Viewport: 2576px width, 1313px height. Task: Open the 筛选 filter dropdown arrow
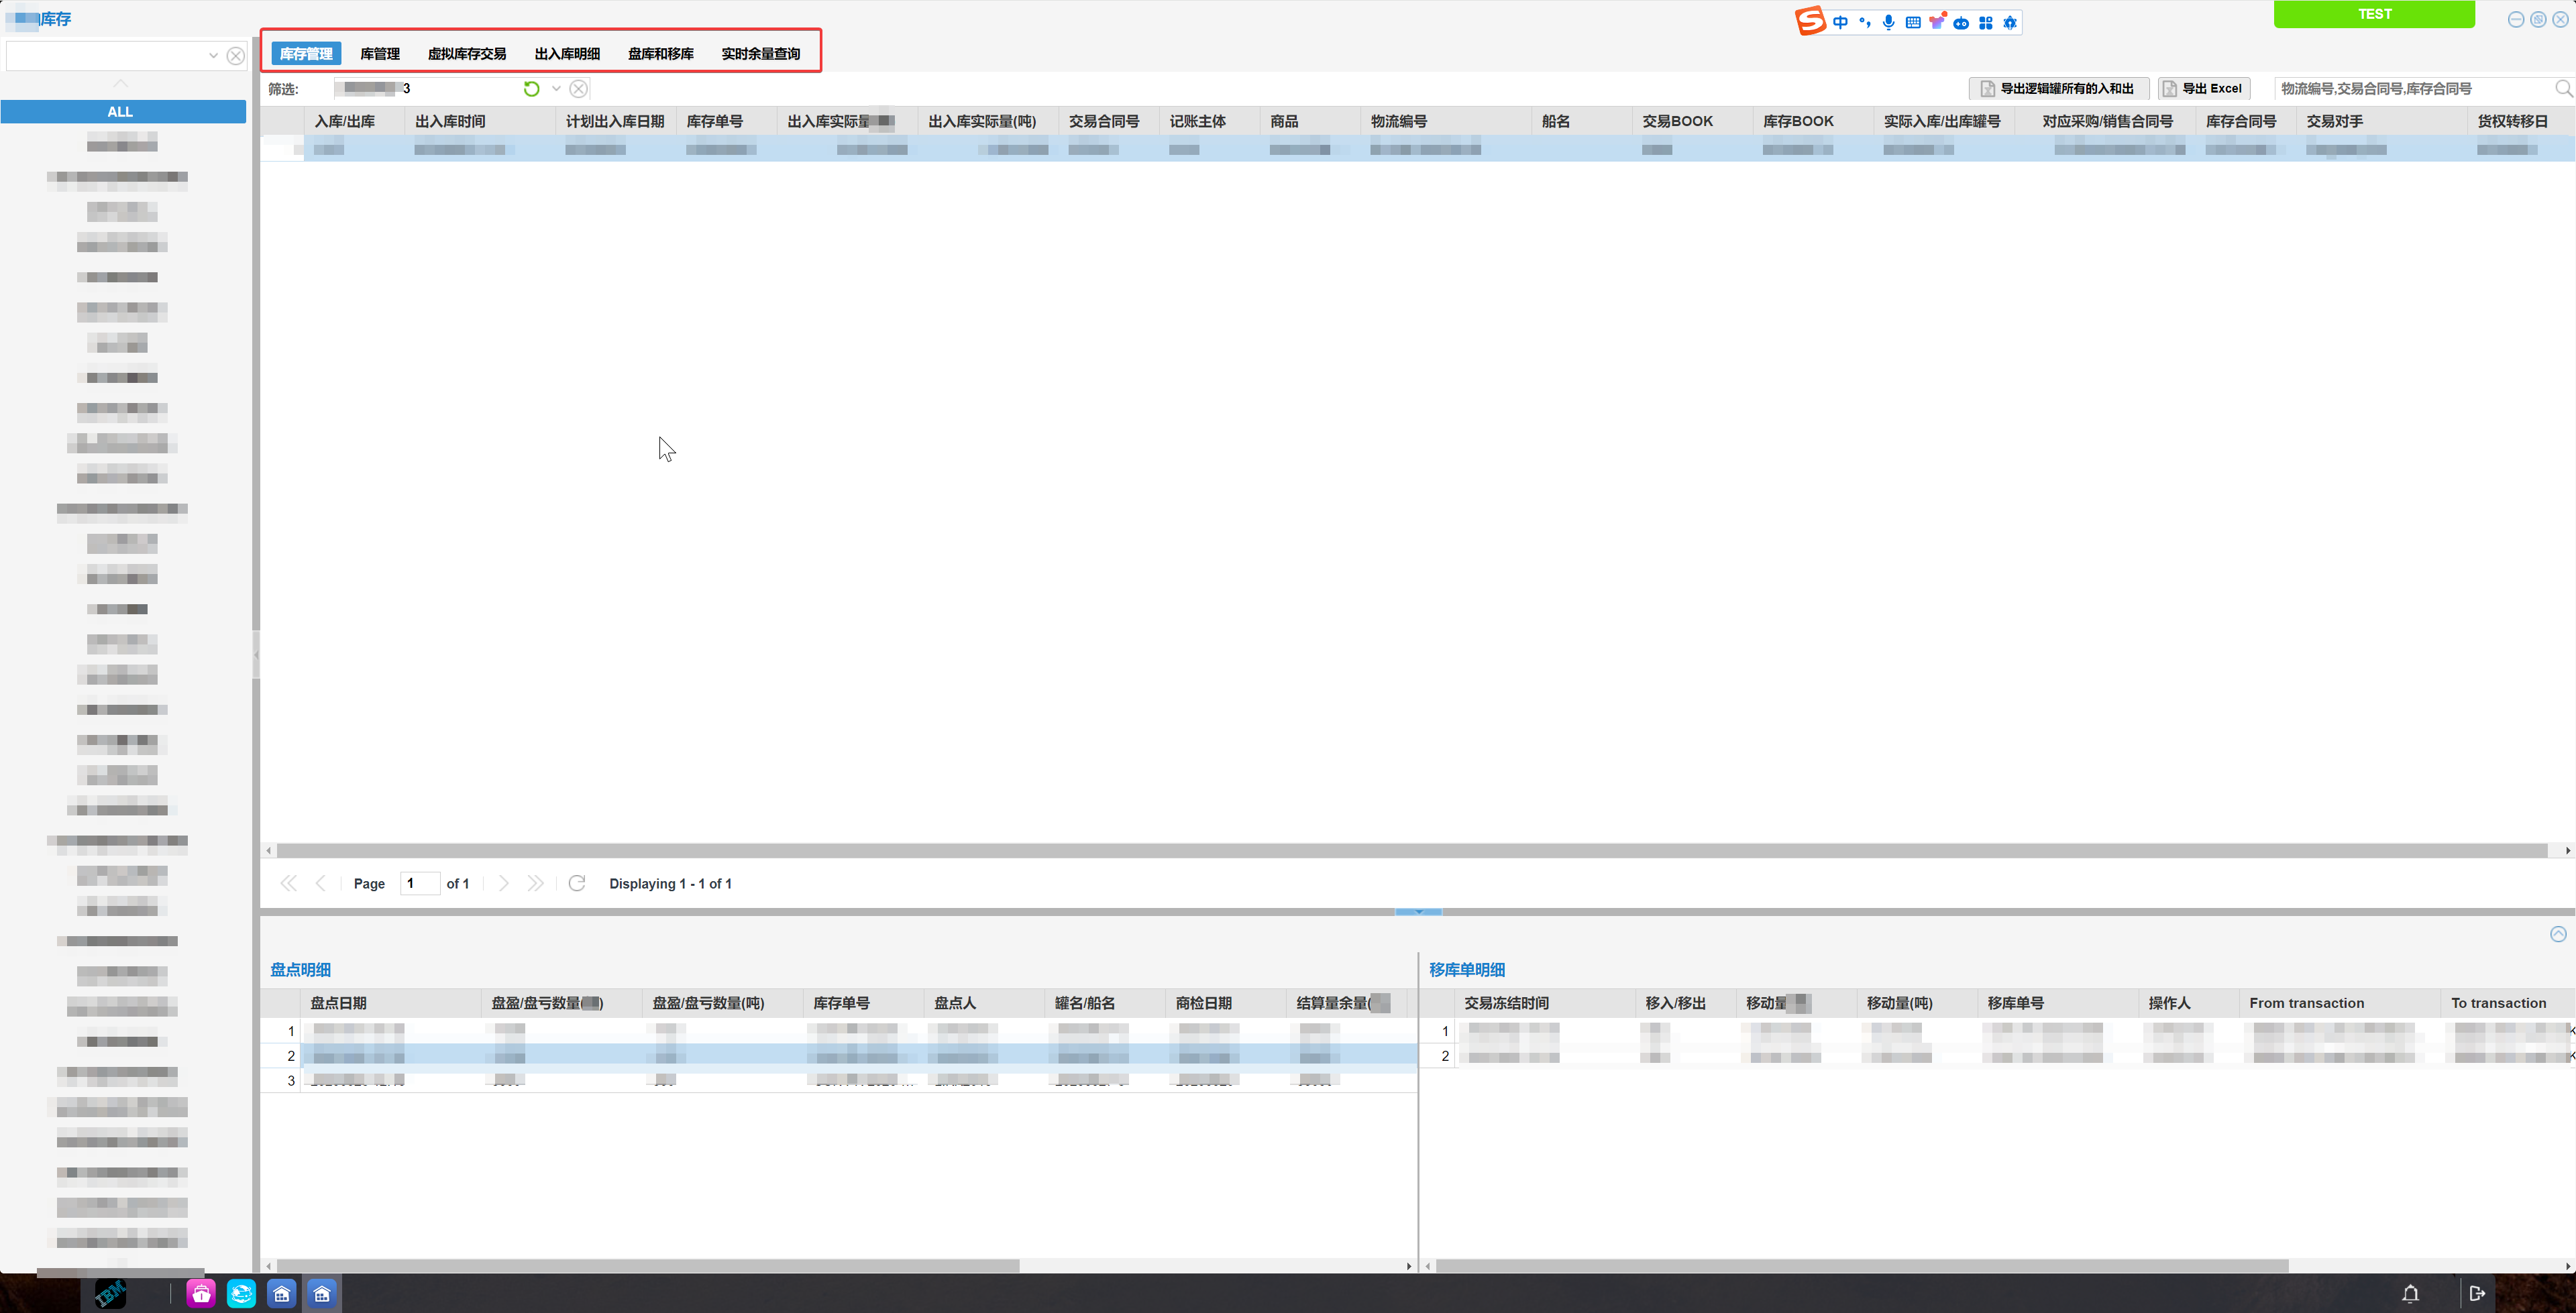[x=556, y=89]
